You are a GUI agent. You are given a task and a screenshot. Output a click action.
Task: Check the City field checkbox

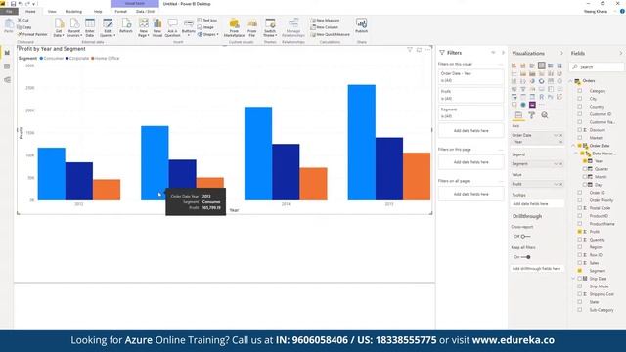tap(580, 99)
